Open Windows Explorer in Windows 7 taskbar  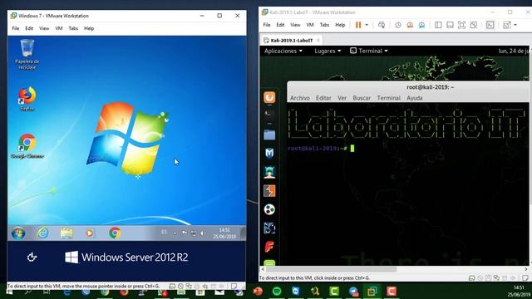click(66, 233)
